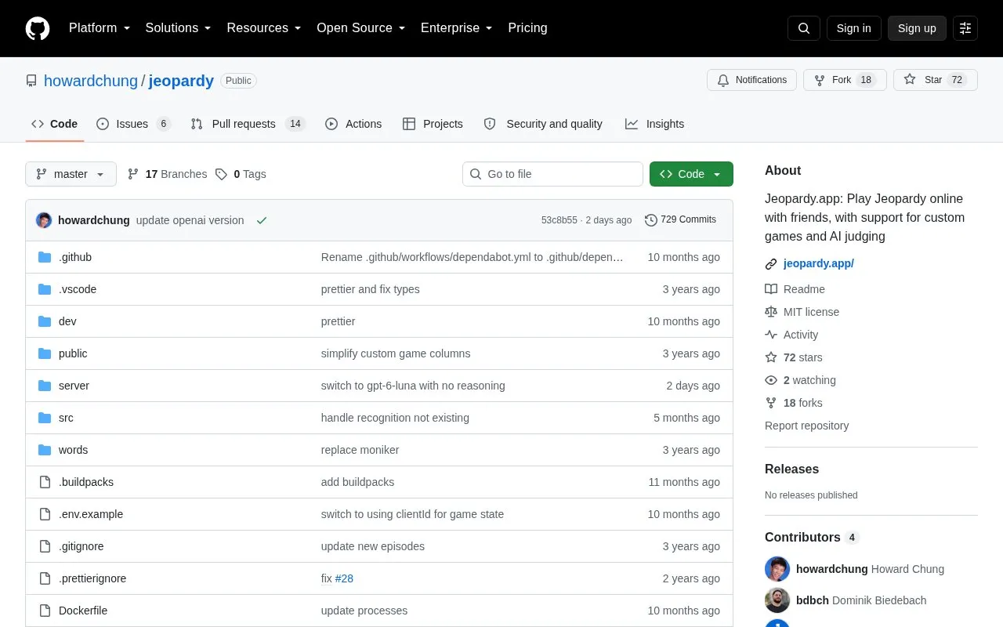Open the master branch selector
Viewport: 1003px width, 627px height.
coord(71,174)
